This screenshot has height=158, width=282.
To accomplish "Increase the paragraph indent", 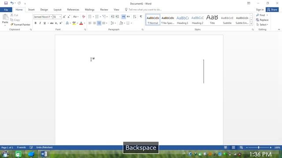I will pyautogui.click(x=117, y=17).
